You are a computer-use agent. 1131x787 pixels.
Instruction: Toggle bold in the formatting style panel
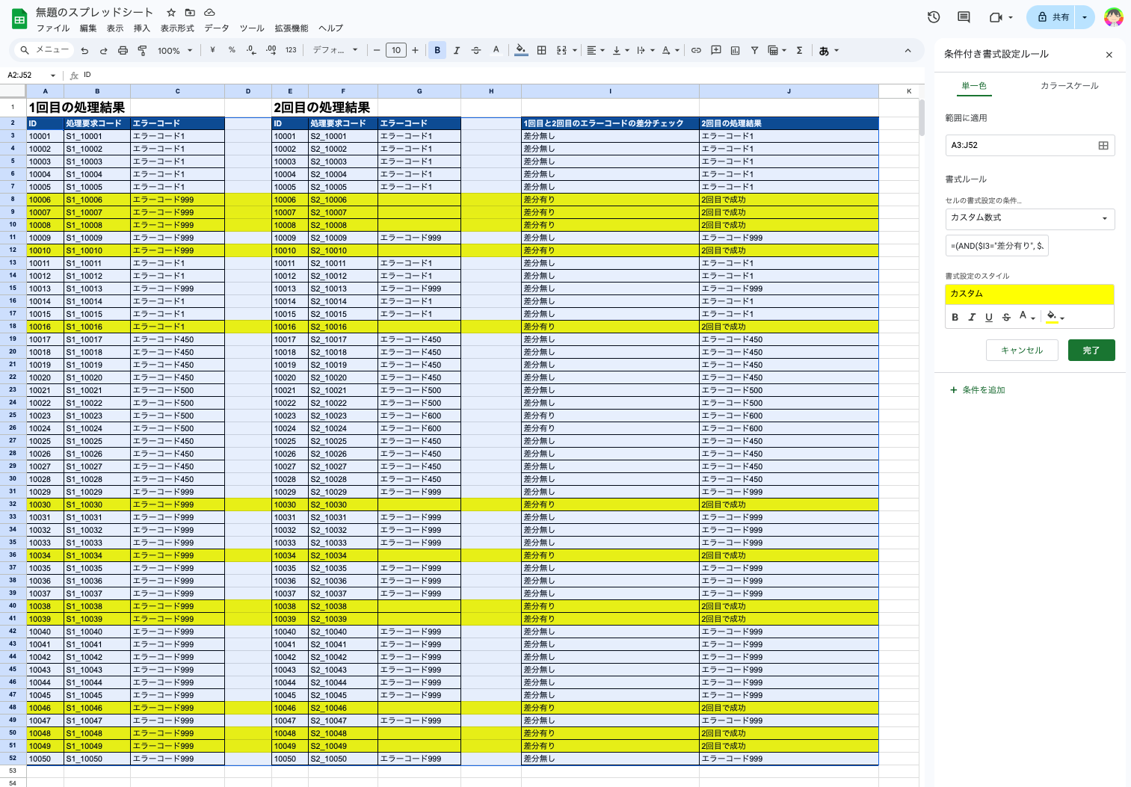coord(955,317)
